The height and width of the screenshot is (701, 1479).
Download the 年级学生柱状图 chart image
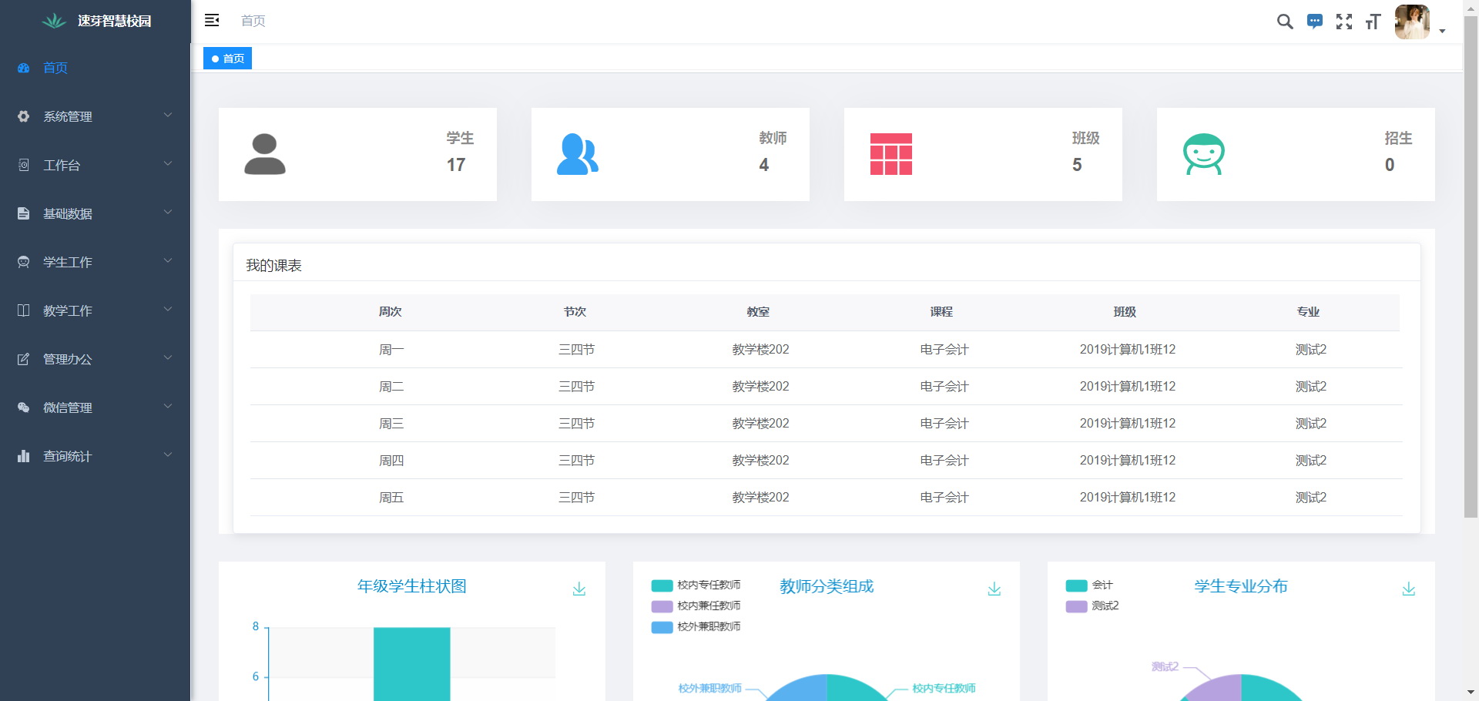tap(579, 589)
